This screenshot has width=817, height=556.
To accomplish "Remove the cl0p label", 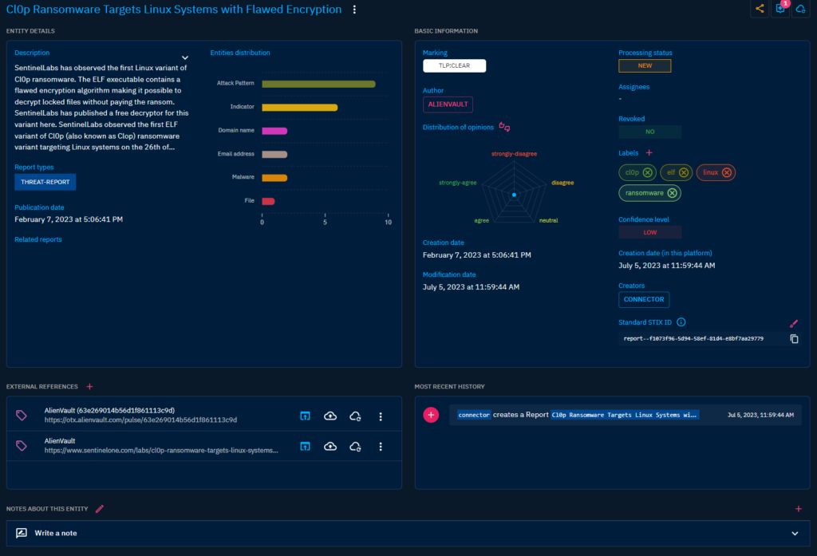I will (x=648, y=172).
